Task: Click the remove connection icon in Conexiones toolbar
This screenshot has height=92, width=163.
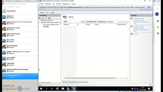Action: [49, 18]
